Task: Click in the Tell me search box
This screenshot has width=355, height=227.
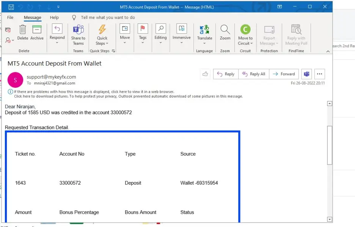Action: tap(108, 17)
